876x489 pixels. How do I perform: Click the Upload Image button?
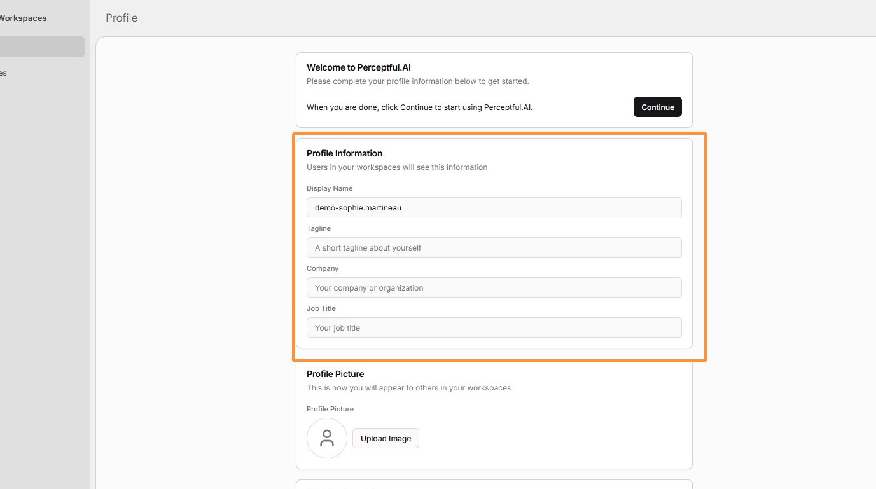click(386, 438)
